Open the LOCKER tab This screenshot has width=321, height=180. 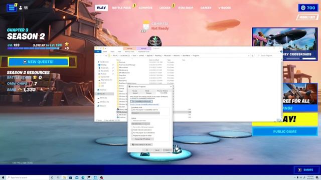(x=165, y=8)
